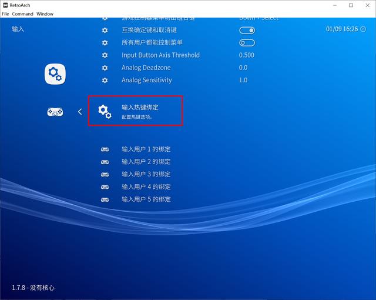Minimize the RetroArch window
This screenshot has height=300, width=376.
pyautogui.click(x=335, y=5)
